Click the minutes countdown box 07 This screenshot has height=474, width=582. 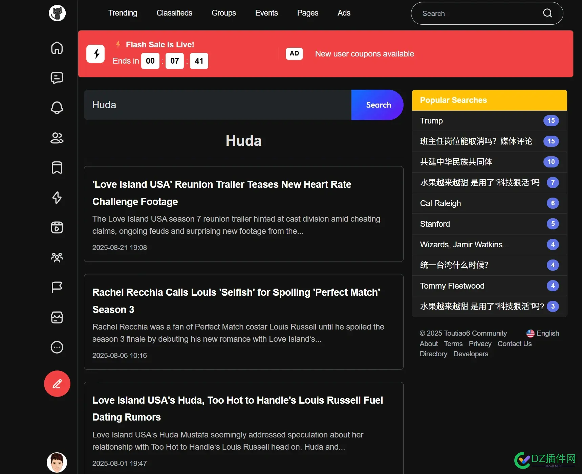point(175,61)
